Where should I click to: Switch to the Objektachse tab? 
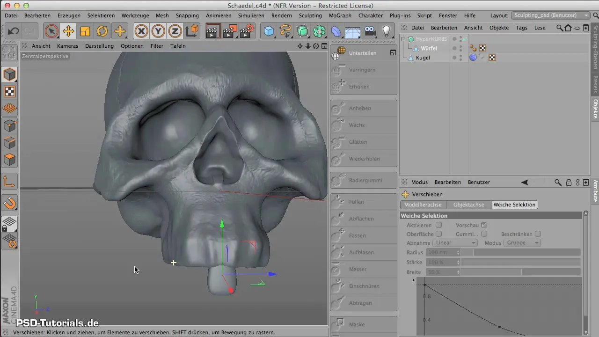469,205
